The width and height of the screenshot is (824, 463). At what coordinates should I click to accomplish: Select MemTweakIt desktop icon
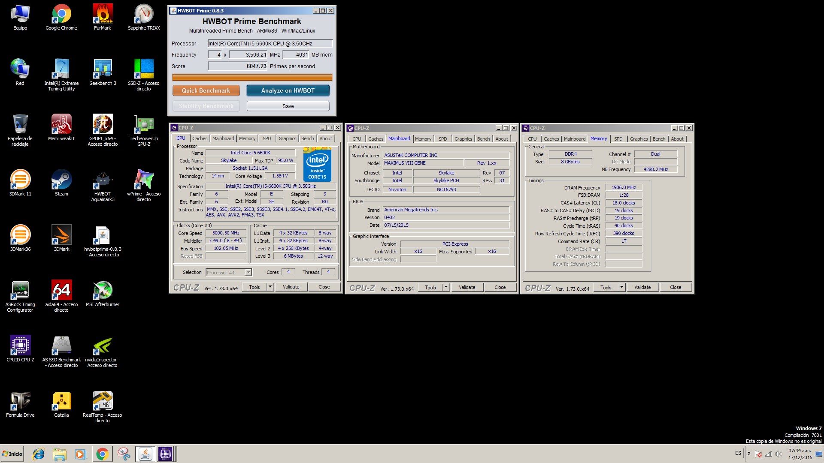61,128
